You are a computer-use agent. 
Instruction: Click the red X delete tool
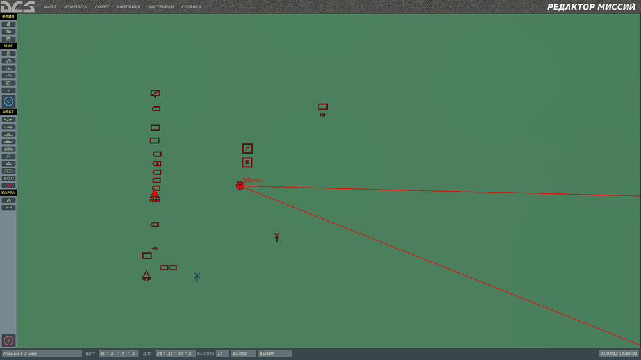(x=8, y=186)
